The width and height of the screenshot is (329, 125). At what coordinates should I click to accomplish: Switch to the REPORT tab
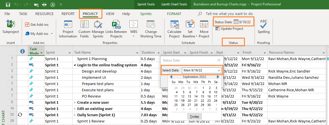click(68, 14)
